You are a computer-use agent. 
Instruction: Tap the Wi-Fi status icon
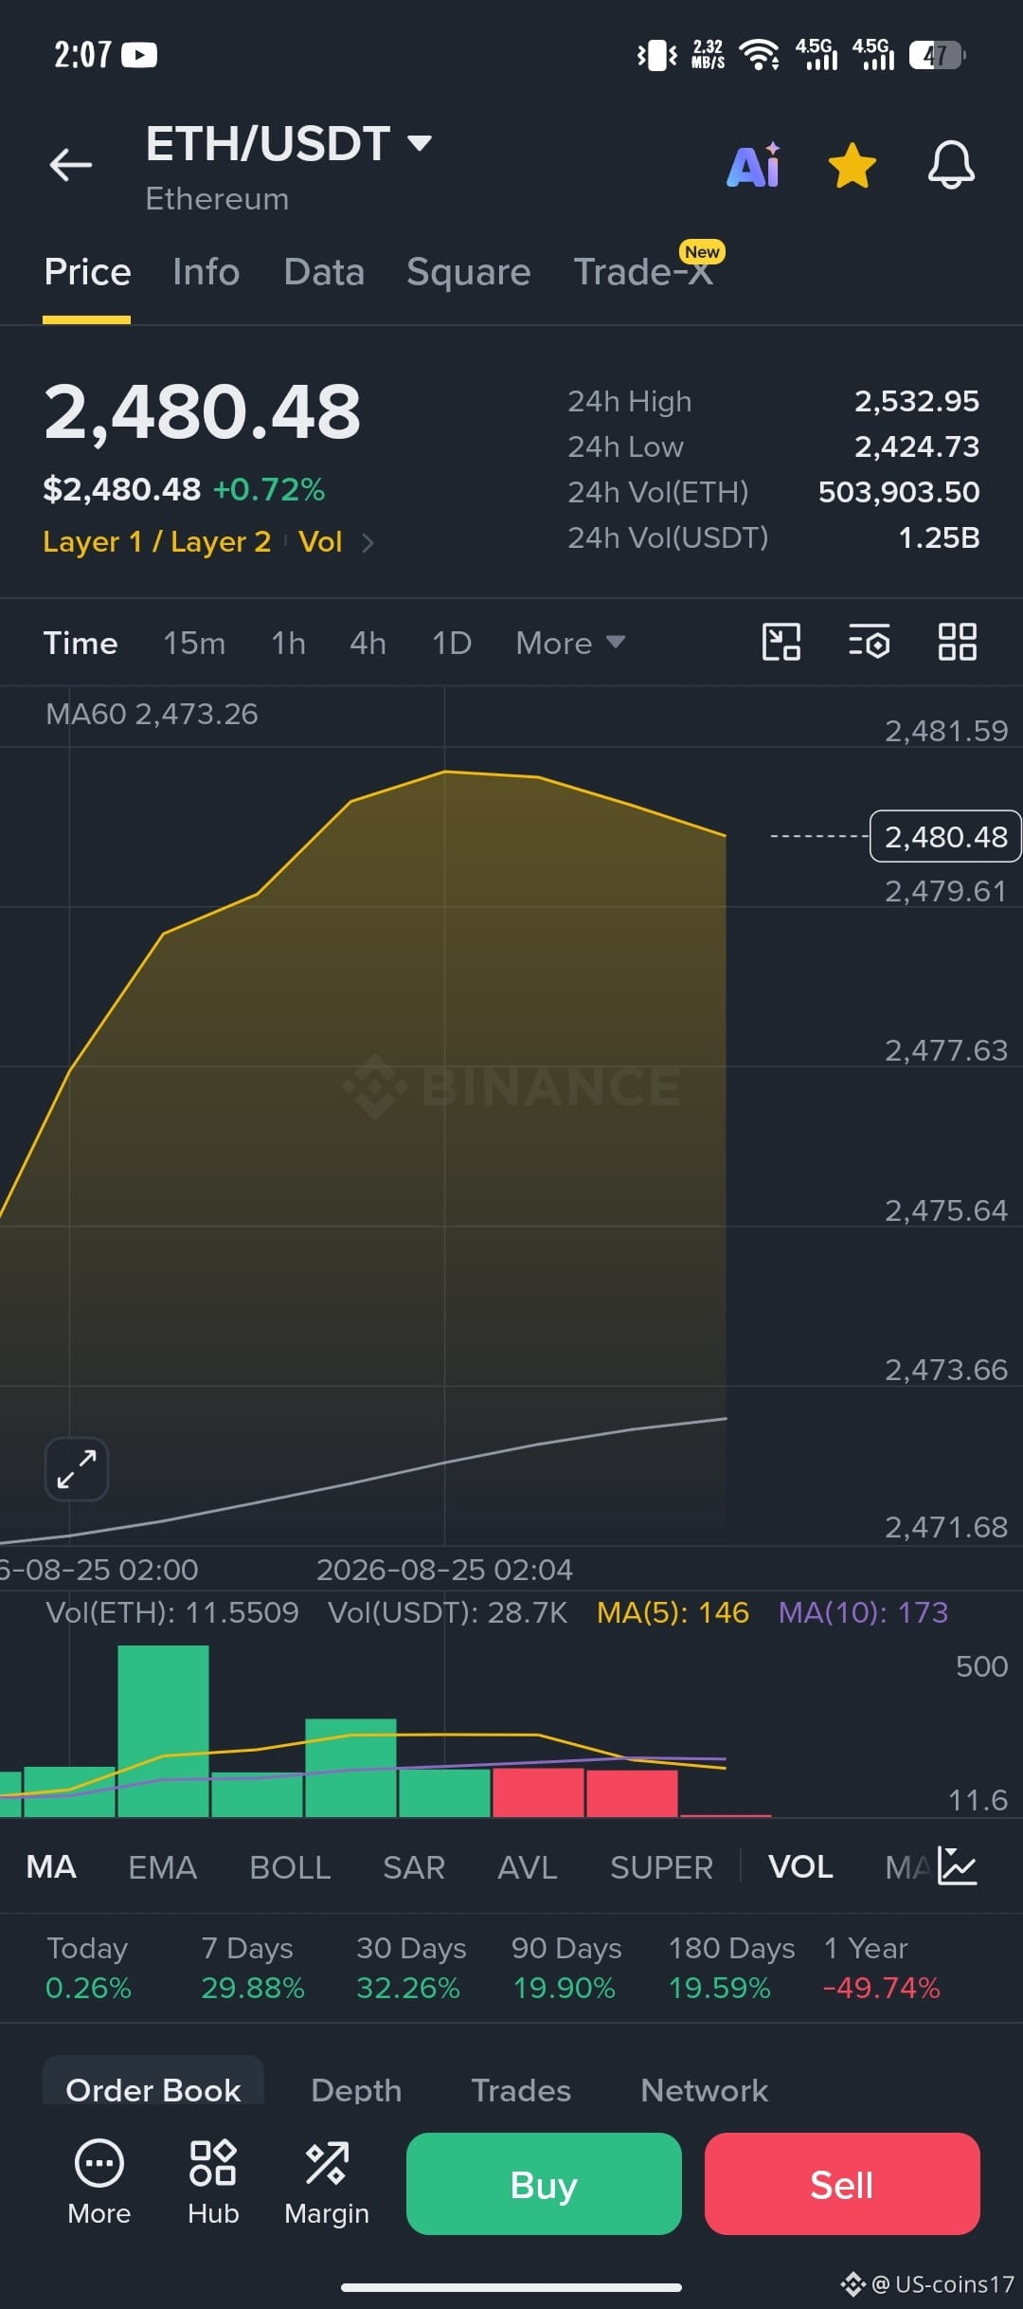pyautogui.click(x=759, y=55)
